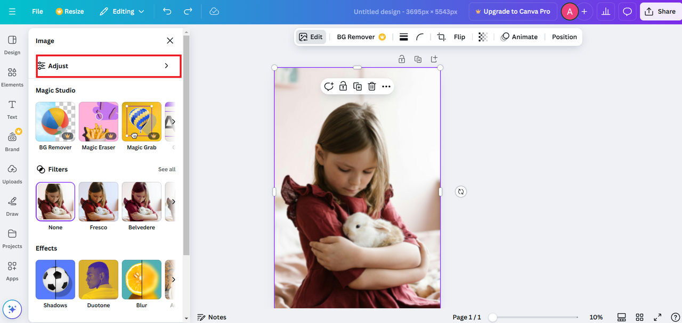The height and width of the screenshot is (323, 682).
Task: Click Upgrade to Canva Pro
Action: click(513, 11)
